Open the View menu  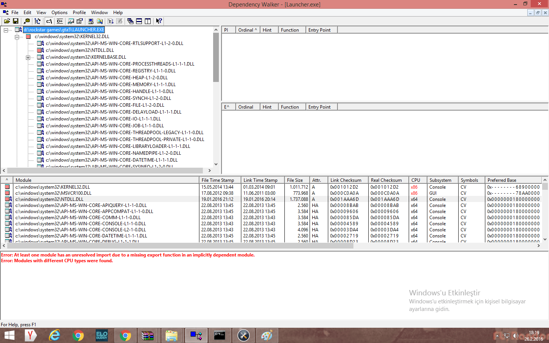coord(41,13)
